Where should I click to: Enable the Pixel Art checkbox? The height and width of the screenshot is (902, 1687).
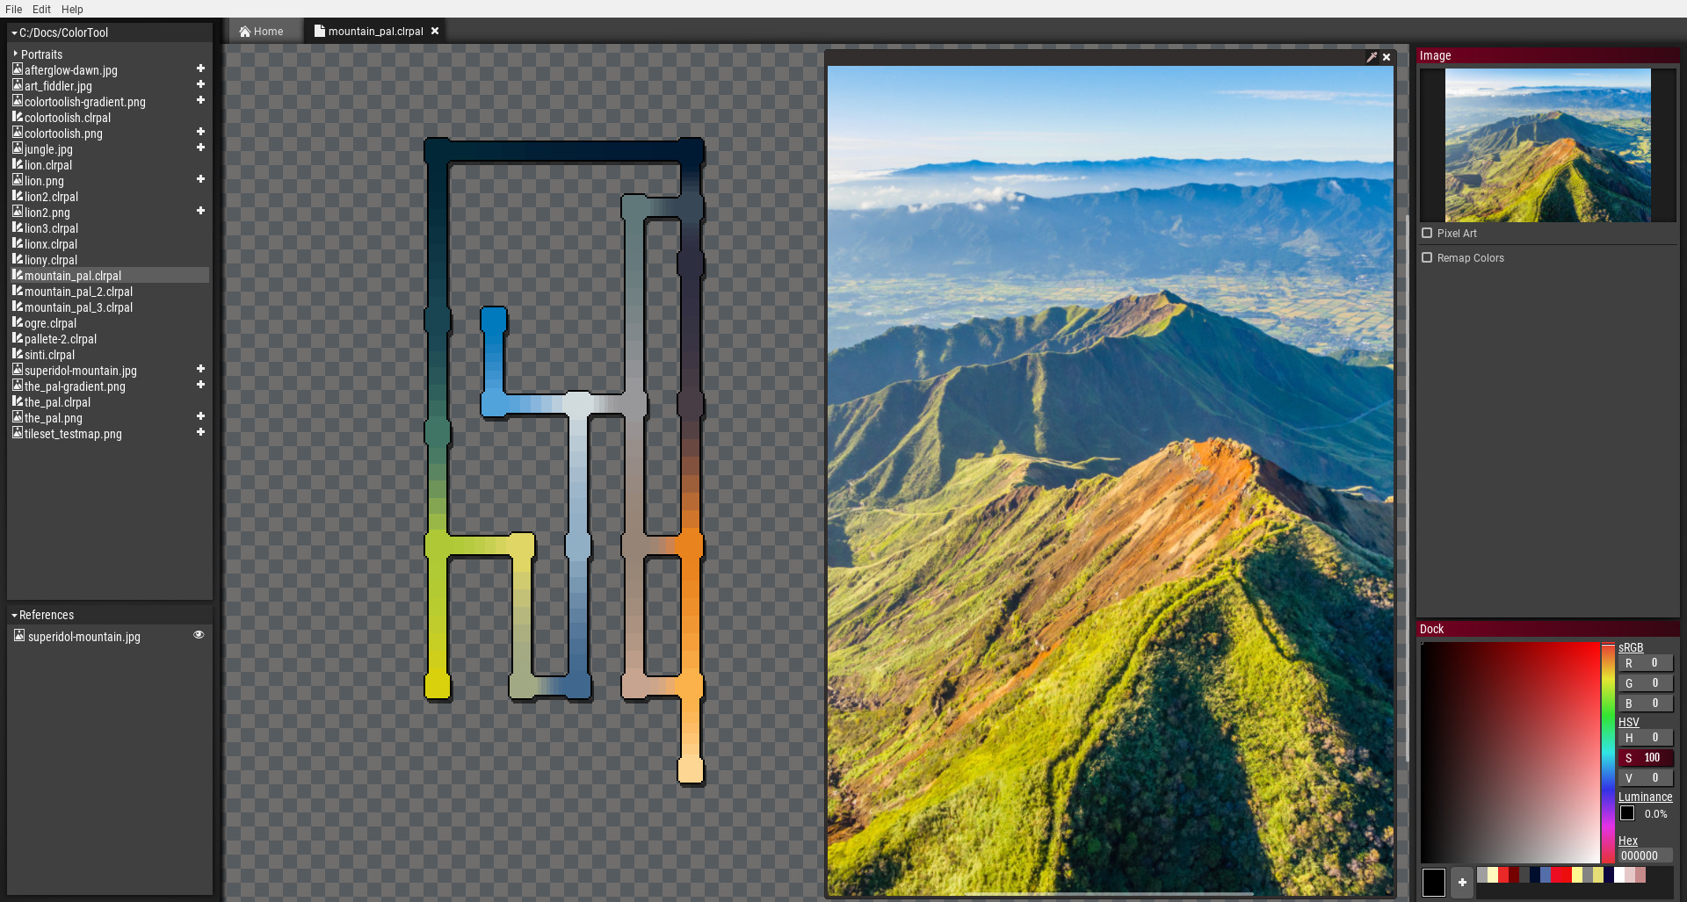coord(1427,233)
